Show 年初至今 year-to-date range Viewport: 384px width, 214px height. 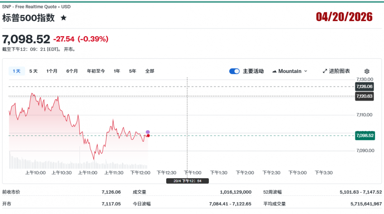click(96, 71)
